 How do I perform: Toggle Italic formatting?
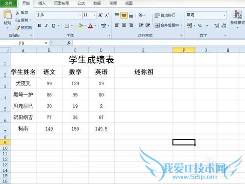point(47,25)
